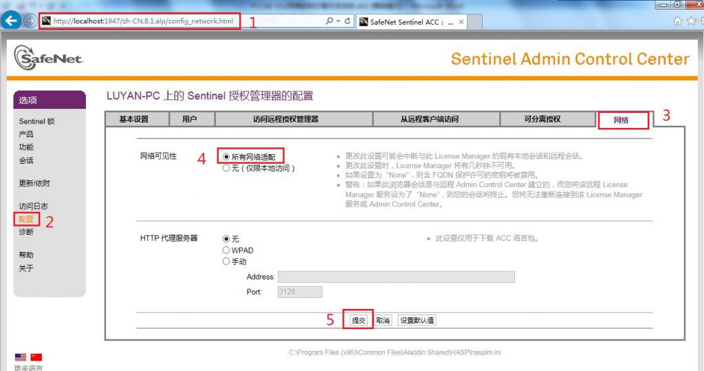Choose WPAD for HTTP proxy server

click(x=226, y=251)
